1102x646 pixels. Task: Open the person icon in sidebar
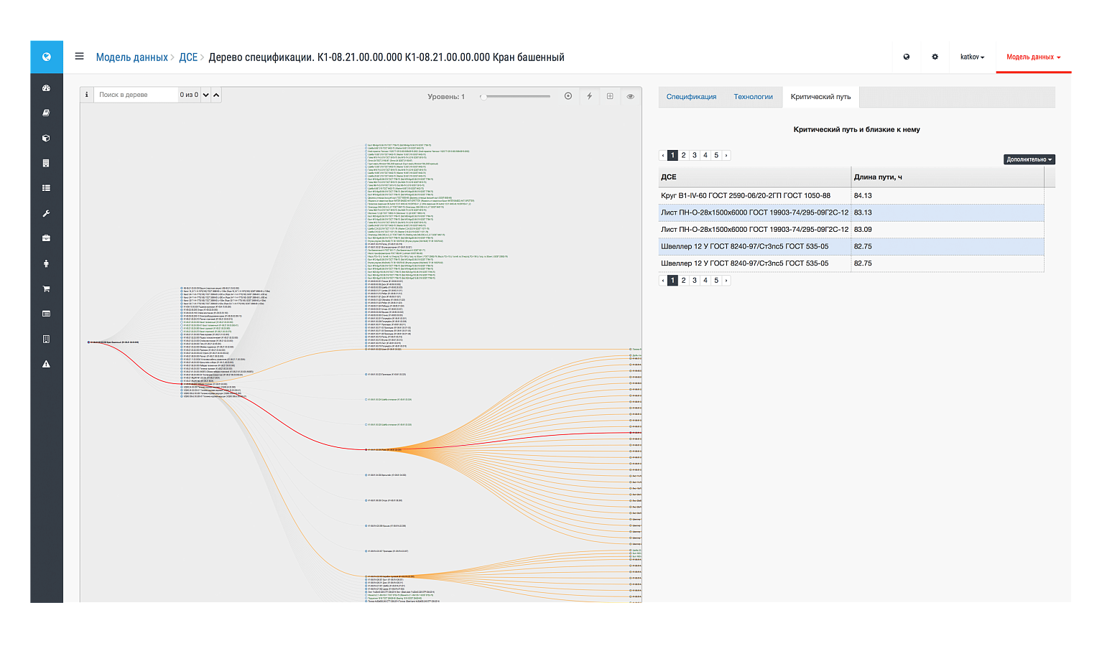point(46,263)
